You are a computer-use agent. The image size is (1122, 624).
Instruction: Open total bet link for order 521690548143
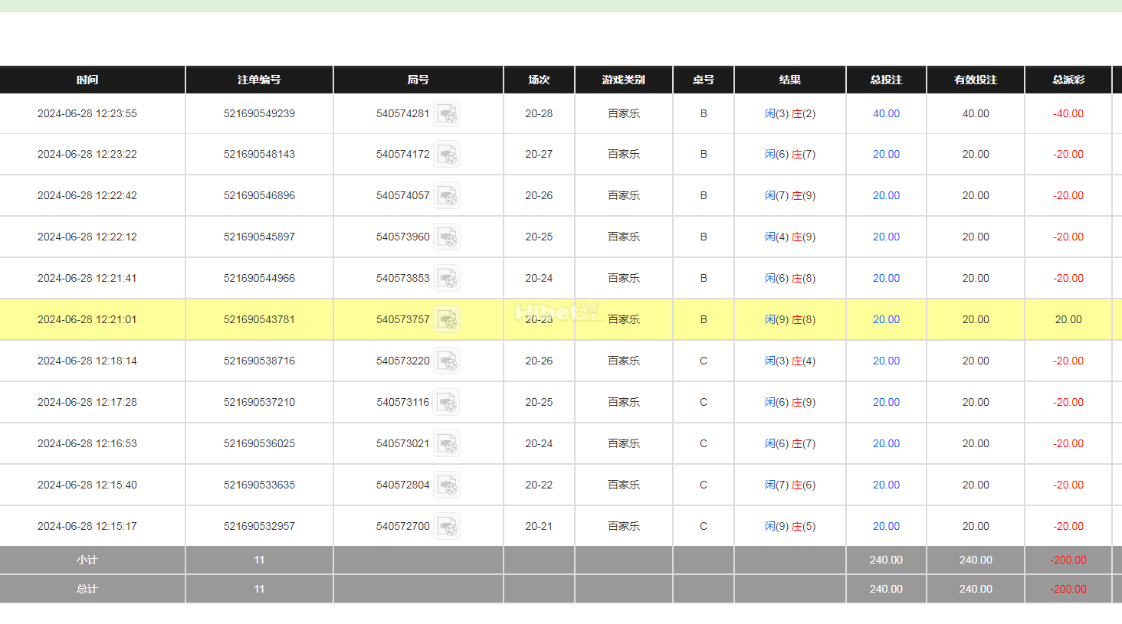point(886,154)
